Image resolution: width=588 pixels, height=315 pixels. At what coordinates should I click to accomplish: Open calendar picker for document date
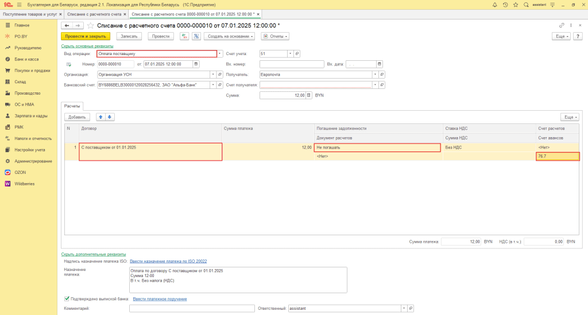pyautogui.click(x=196, y=64)
